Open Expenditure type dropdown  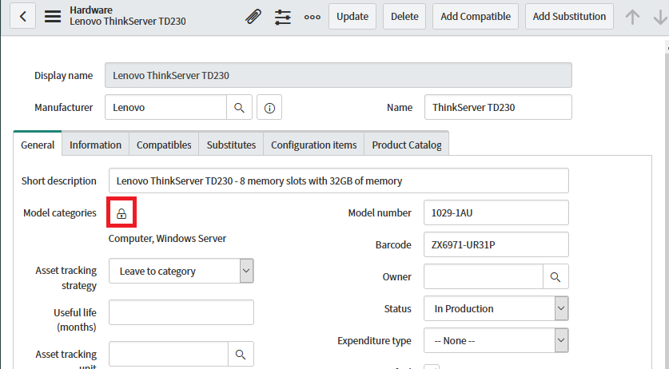point(496,340)
